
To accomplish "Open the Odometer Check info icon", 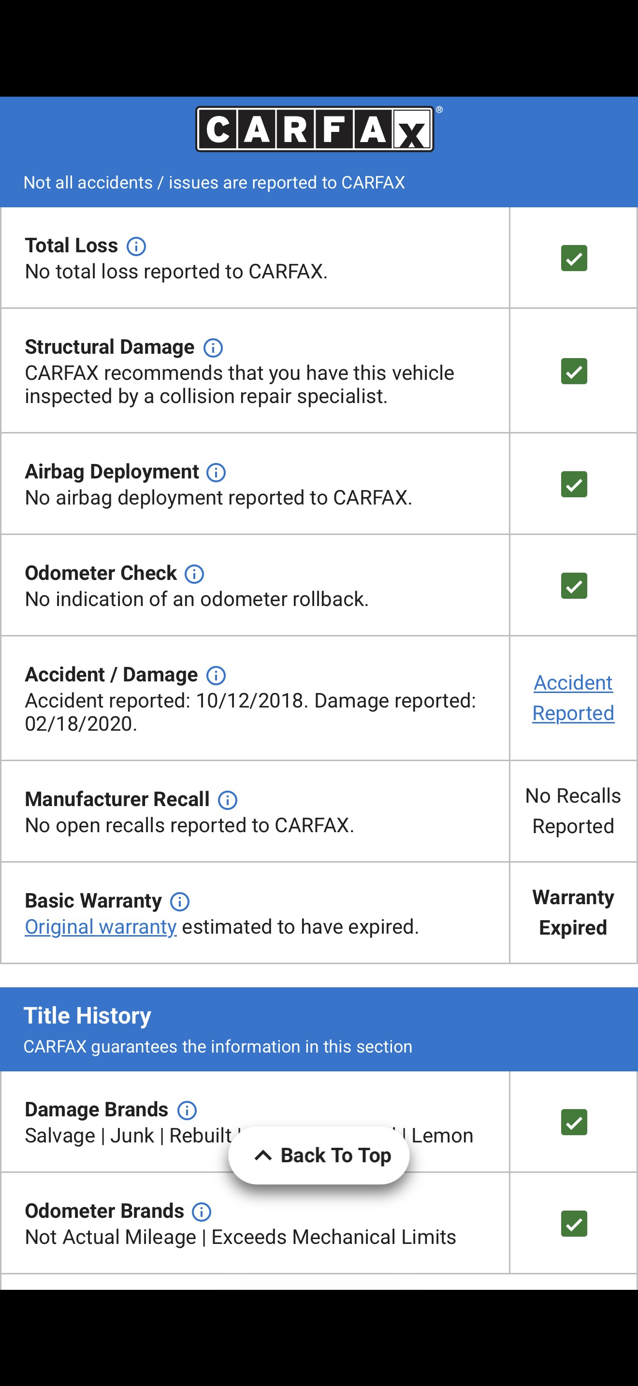I will point(194,574).
